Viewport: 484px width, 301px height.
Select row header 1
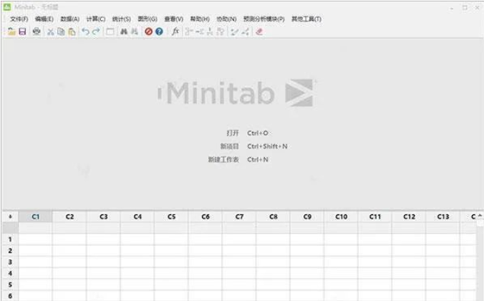tap(10, 239)
